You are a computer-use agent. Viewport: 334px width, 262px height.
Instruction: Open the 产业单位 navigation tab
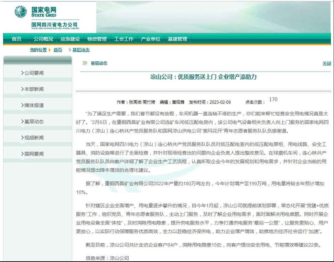[x=151, y=39]
